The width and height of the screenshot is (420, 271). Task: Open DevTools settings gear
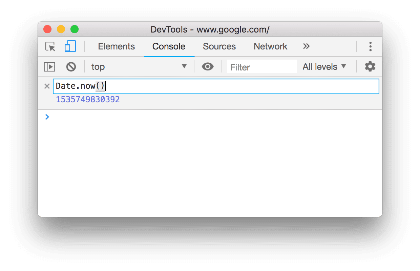click(x=370, y=66)
